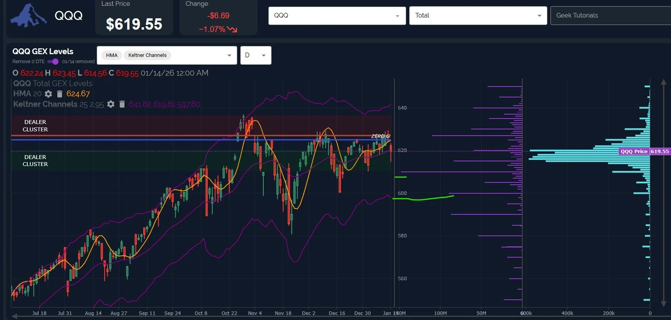
Task: Click the ZERO G level label
Action: 380,136
